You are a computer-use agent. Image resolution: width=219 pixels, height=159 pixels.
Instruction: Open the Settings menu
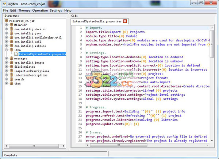56,11
